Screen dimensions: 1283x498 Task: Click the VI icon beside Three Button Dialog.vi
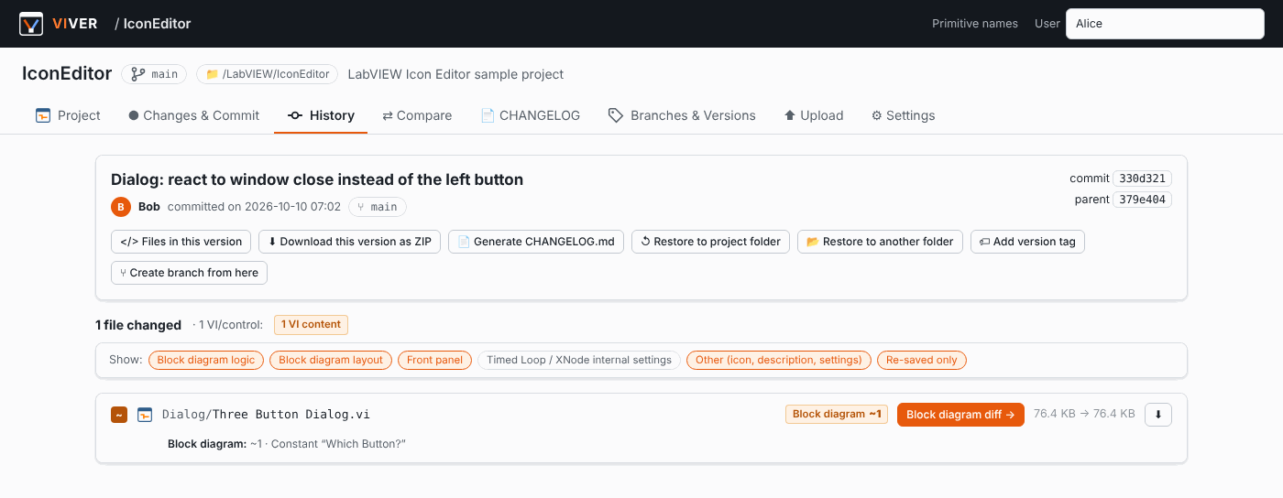point(144,415)
